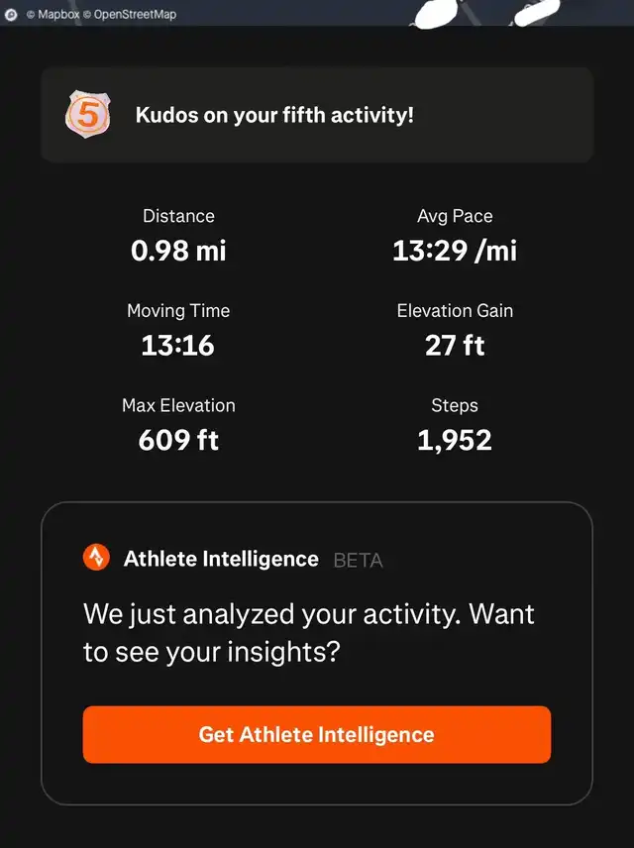Tap the Max Elevation 609 ft value
Image resolution: width=634 pixels, height=848 pixels.
(x=178, y=440)
